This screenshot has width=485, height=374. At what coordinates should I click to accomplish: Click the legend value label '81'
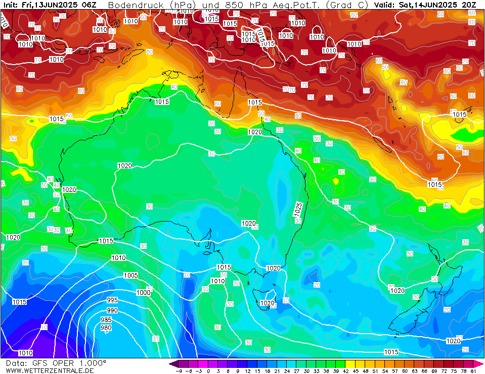(x=473, y=371)
